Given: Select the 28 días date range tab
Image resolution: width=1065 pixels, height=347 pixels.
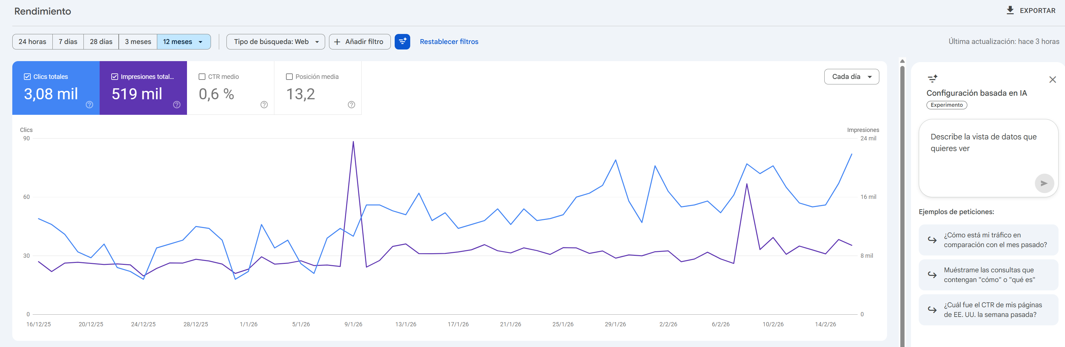Looking at the screenshot, I should click(101, 42).
